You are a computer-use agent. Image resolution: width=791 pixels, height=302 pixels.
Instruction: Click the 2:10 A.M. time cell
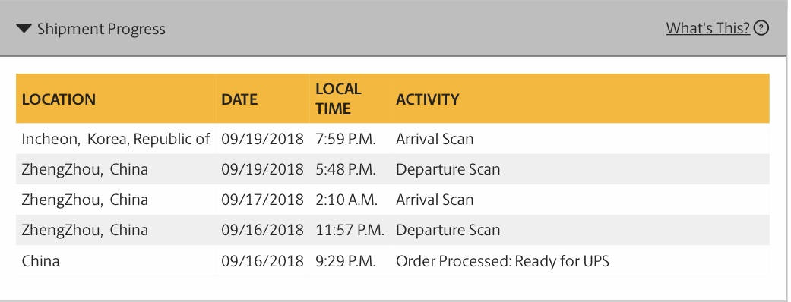tap(346, 200)
